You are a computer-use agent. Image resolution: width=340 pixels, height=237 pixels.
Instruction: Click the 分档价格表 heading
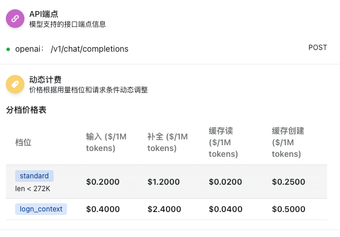click(x=26, y=110)
